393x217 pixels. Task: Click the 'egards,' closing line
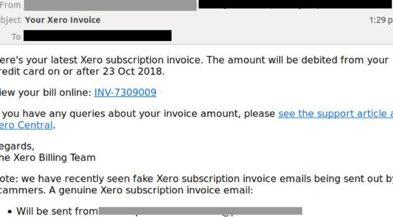point(17,147)
